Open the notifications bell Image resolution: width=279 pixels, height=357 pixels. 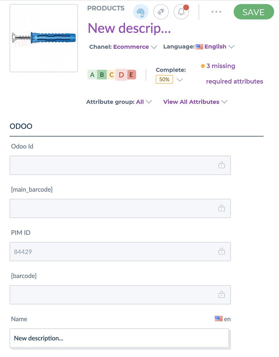pos(181,12)
